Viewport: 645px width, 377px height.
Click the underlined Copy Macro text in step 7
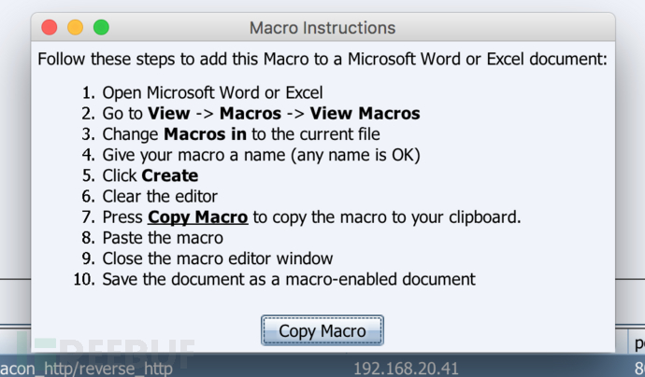[198, 217]
